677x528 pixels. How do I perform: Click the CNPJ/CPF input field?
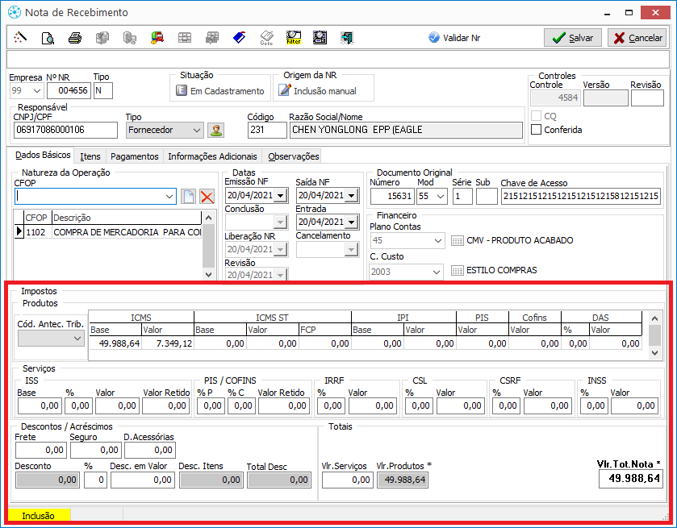(x=65, y=130)
